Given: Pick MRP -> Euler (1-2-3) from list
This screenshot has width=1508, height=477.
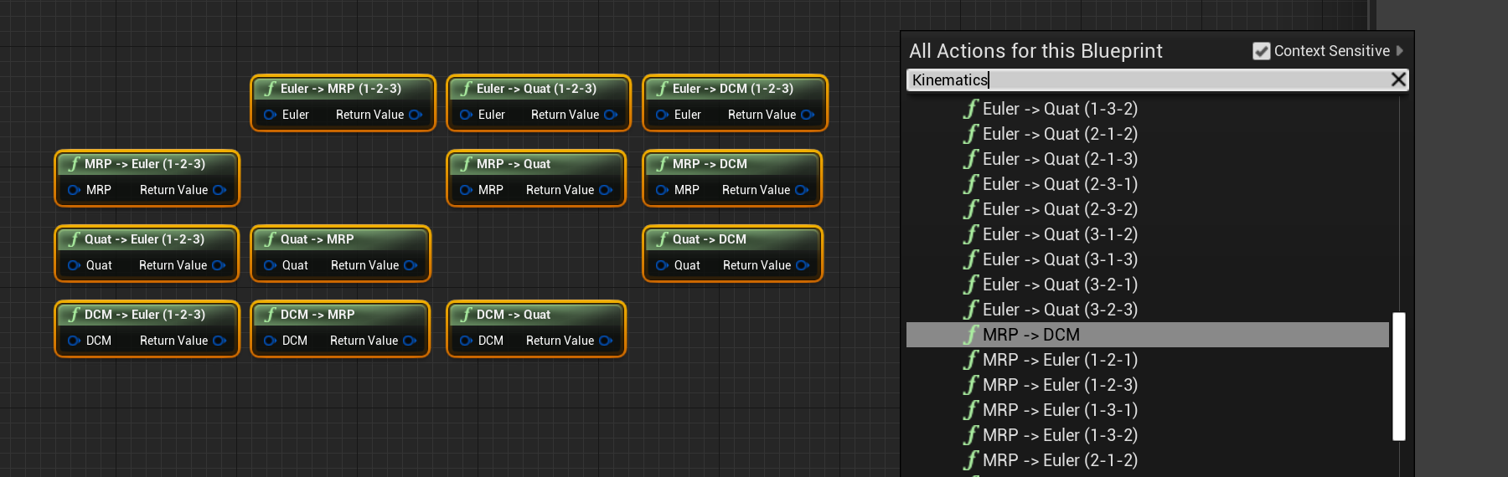Looking at the screenshot, I should click(1060, 385).
